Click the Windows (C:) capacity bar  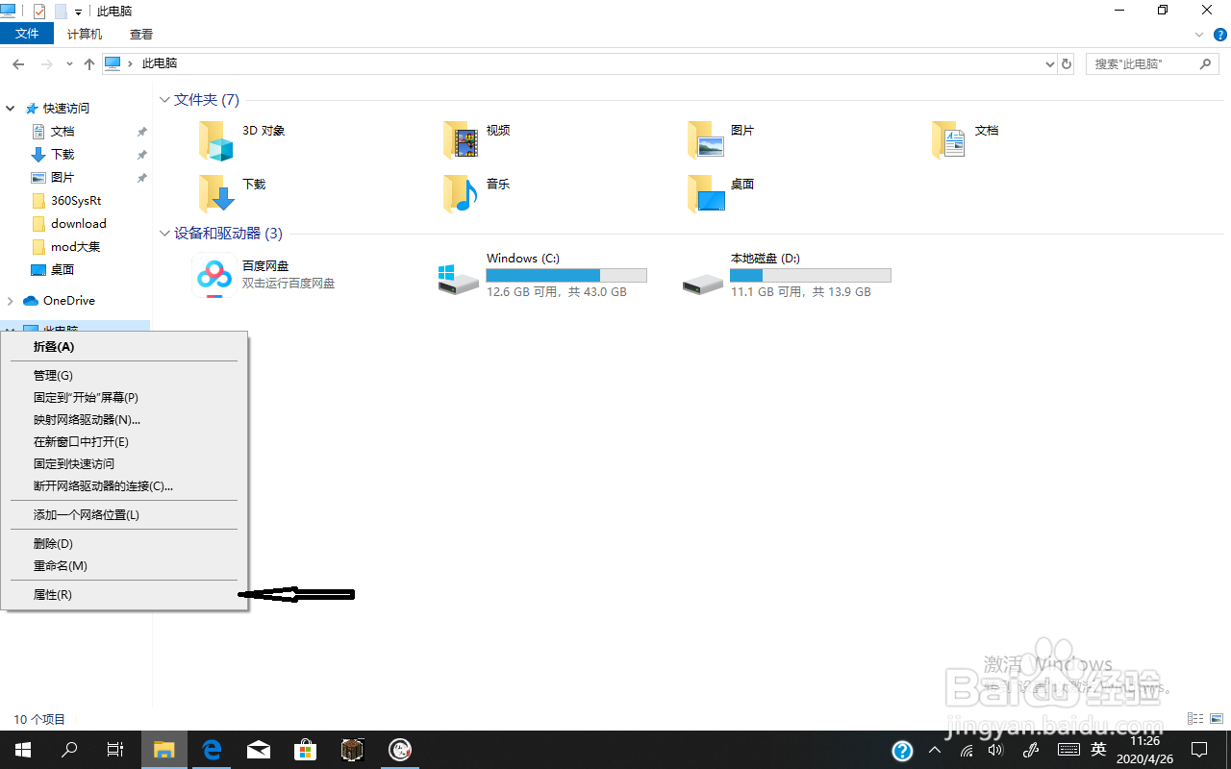(x=566, y=276)
